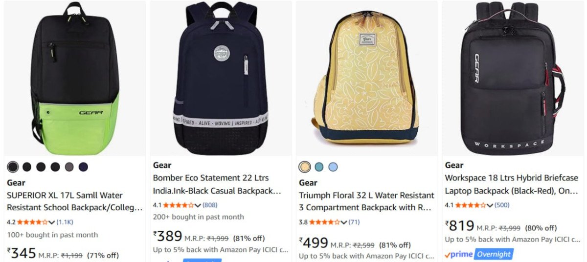Select the yellow color swatch for Triumph Floral
Viewport: 587px width, 262px height.
tap(305, 167)
